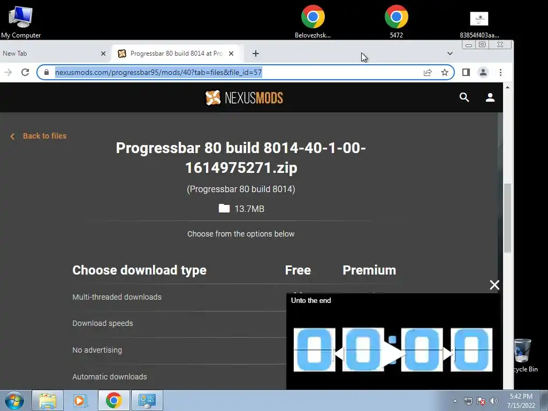Click the No advertising row label
548x411 pixels.
tap(97, 350)
